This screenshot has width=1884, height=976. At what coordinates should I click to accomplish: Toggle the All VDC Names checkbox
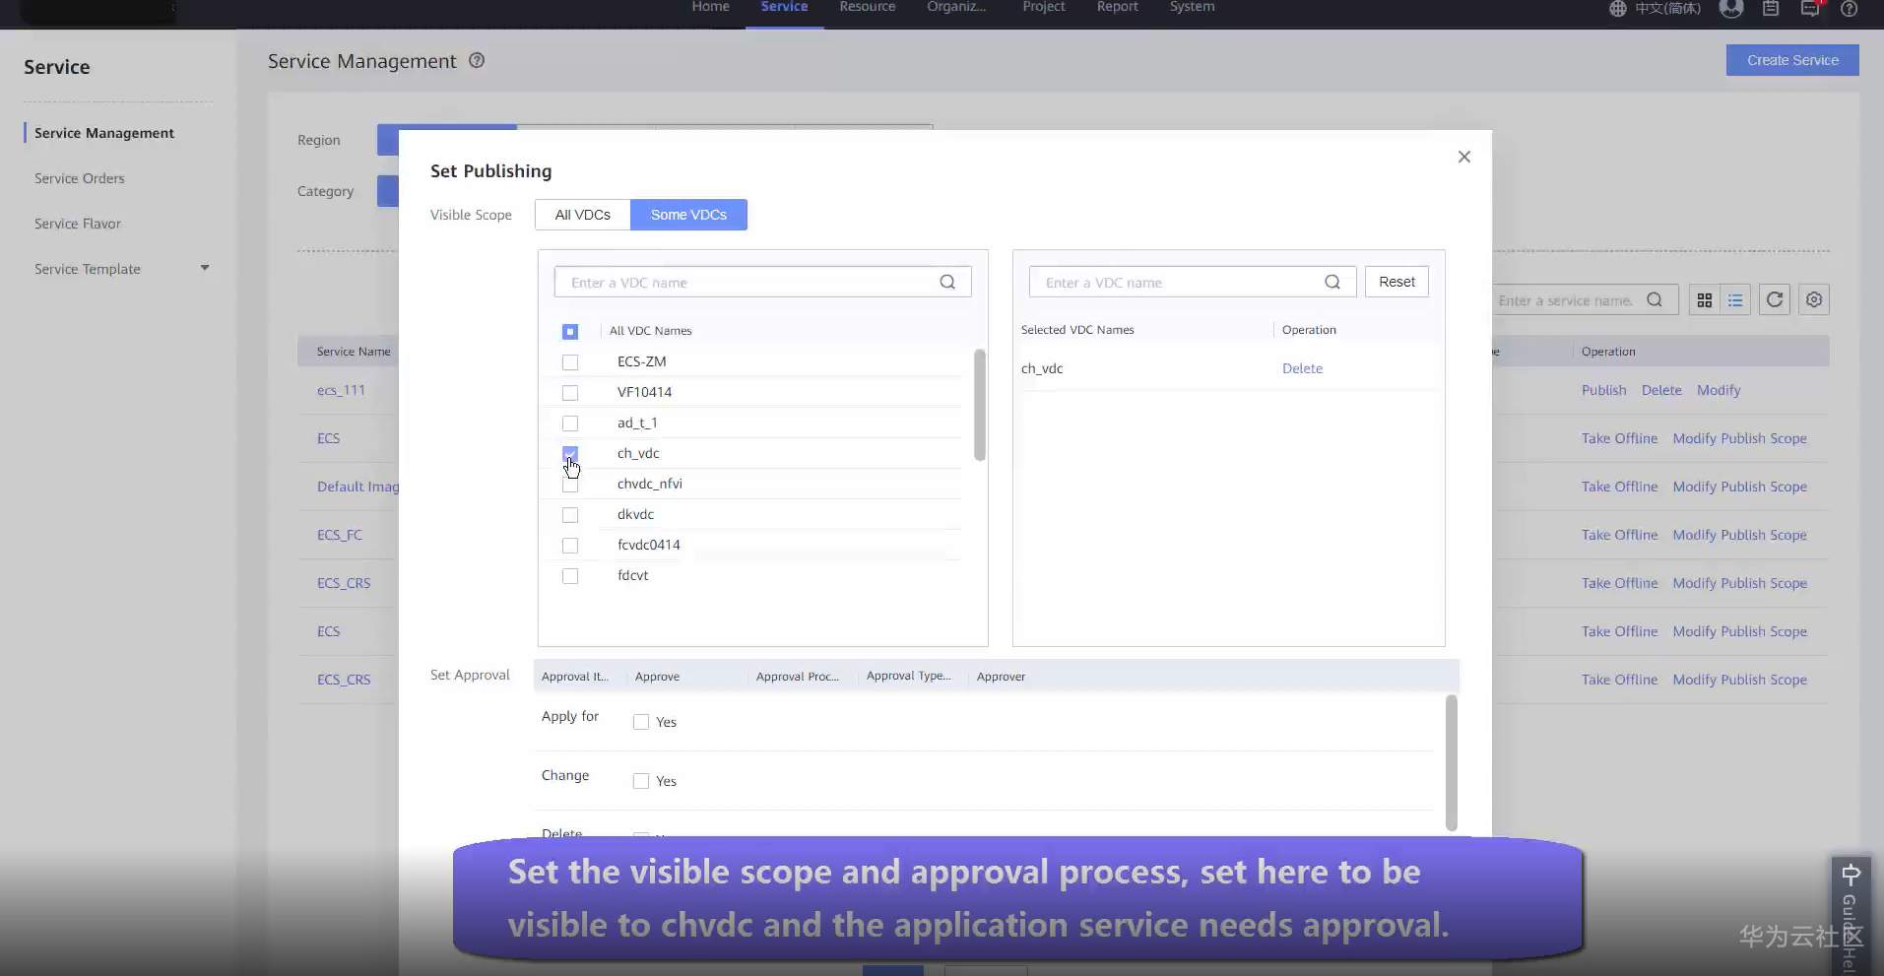point(570,332)
